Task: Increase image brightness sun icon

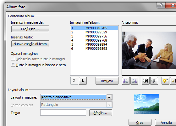Action: coord(165,81)
